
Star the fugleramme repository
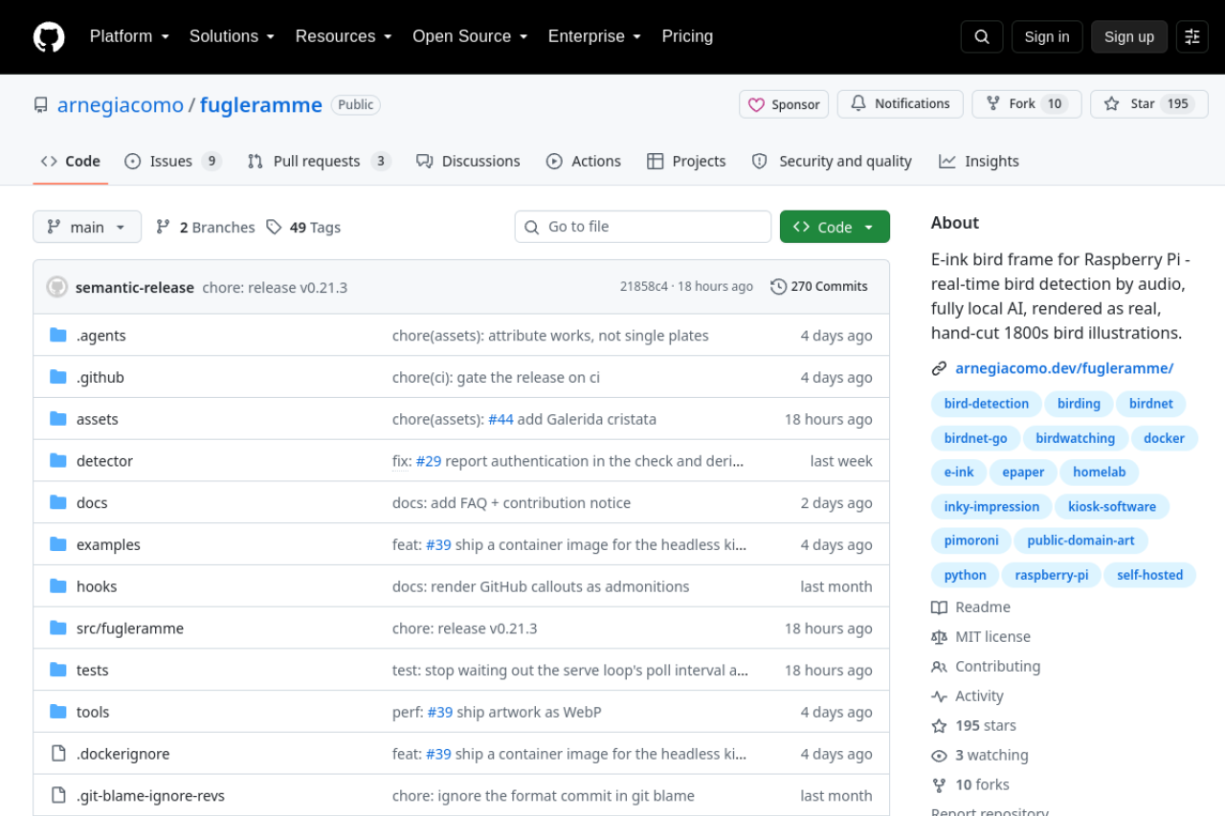1149,103
